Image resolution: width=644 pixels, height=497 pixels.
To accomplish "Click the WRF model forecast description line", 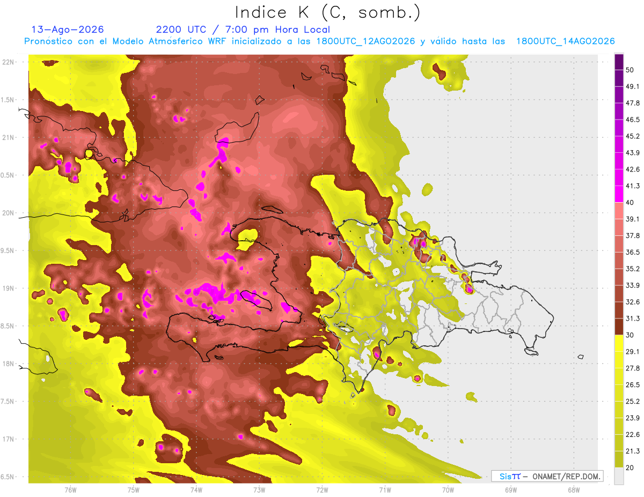I will pos(319,41).
